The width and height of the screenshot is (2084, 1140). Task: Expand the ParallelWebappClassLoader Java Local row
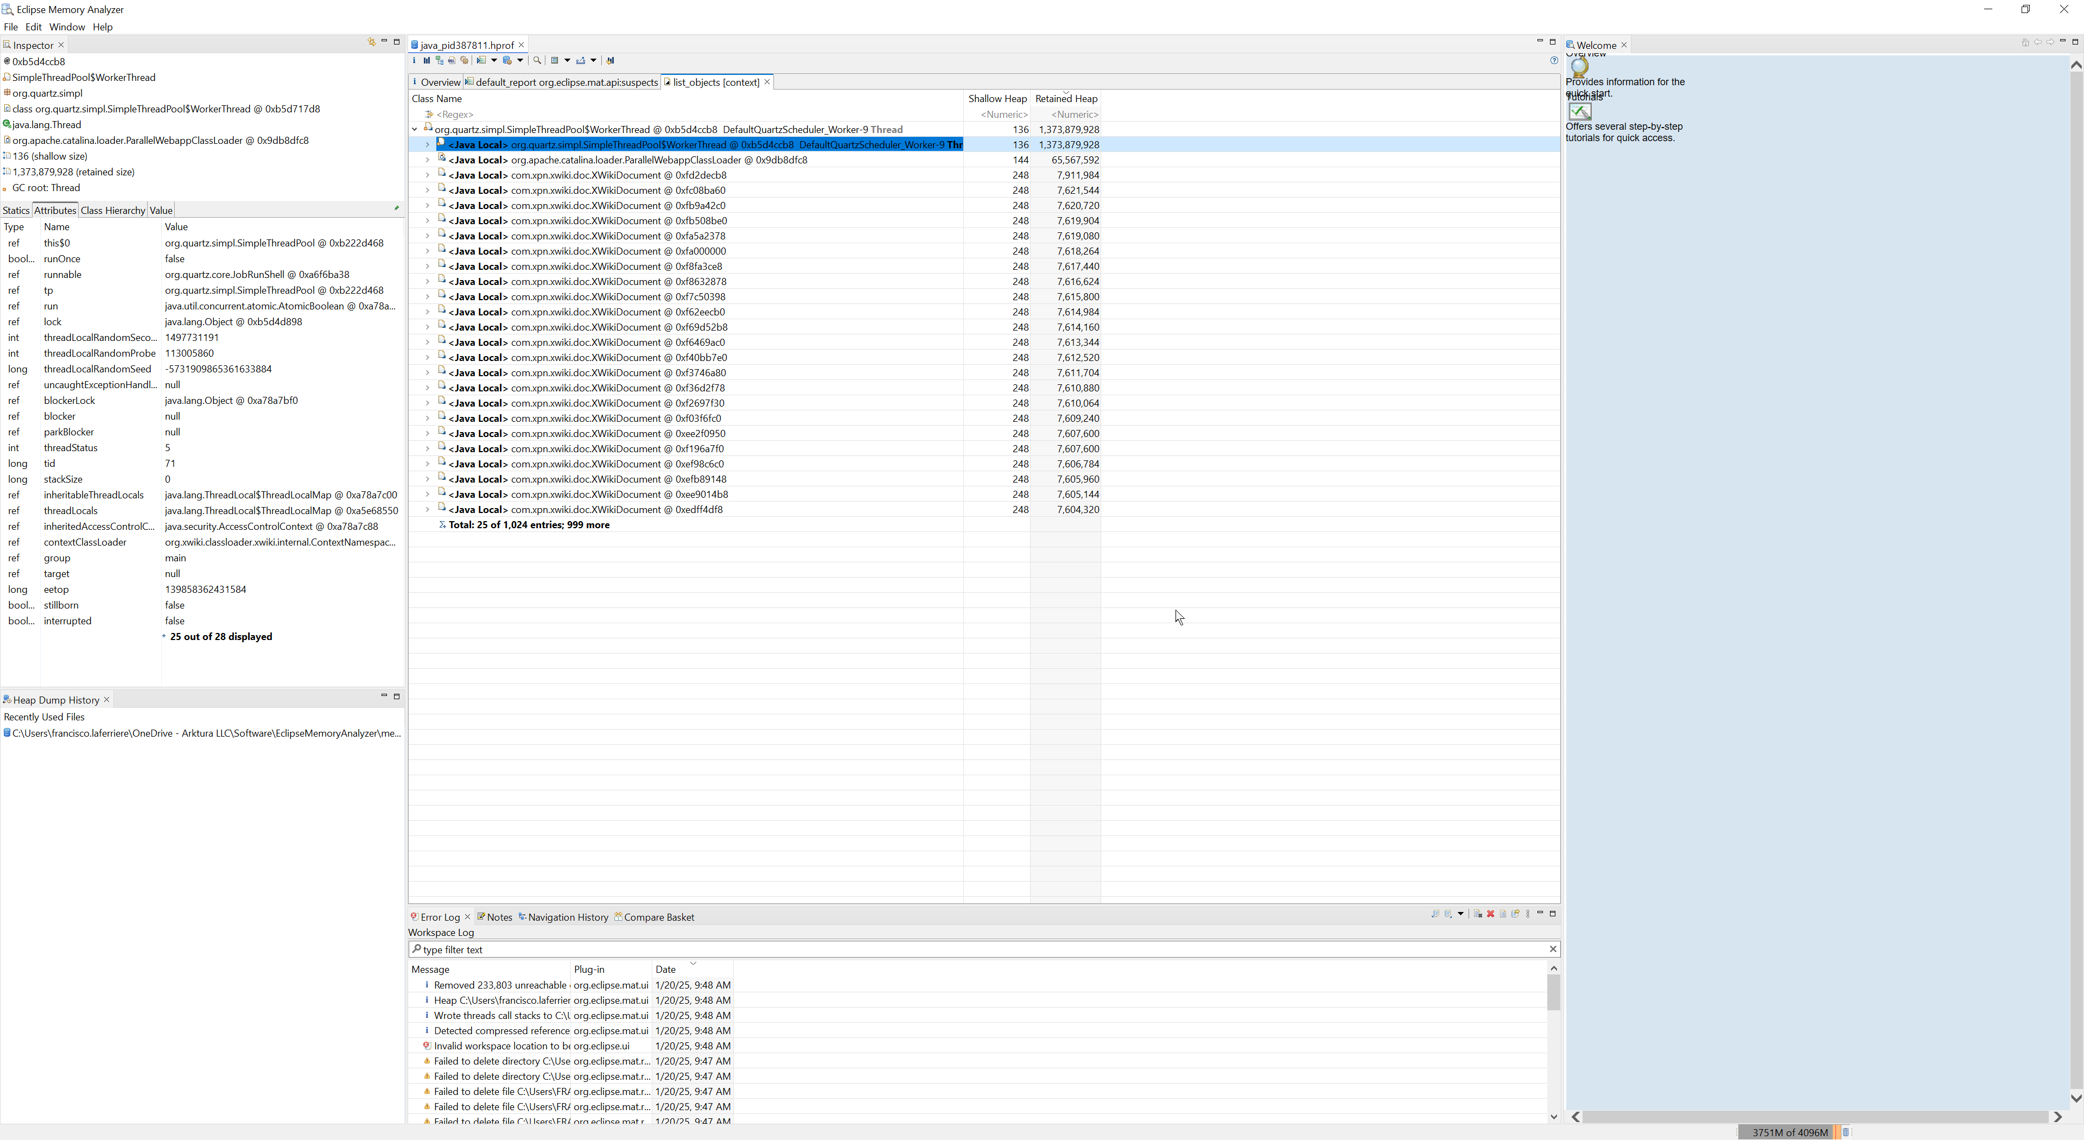(427, 160)
